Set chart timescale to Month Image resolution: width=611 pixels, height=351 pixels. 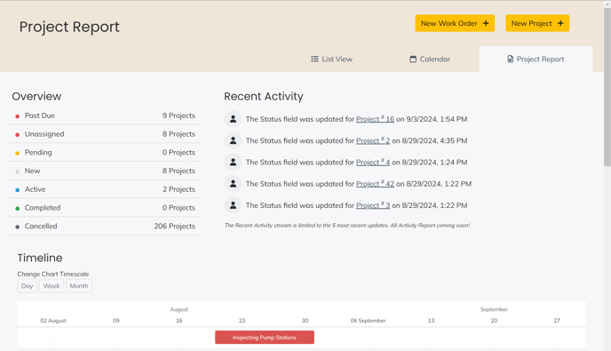point(79,286)
